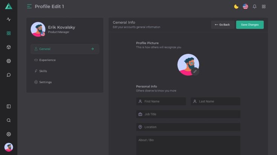
Task: Open the user avatar menu at sidebar bottom
Action: coord(9,147)
